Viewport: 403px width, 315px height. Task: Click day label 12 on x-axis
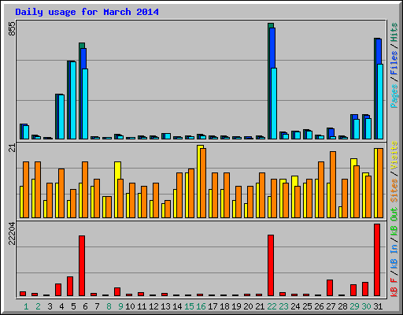point(153,306)
